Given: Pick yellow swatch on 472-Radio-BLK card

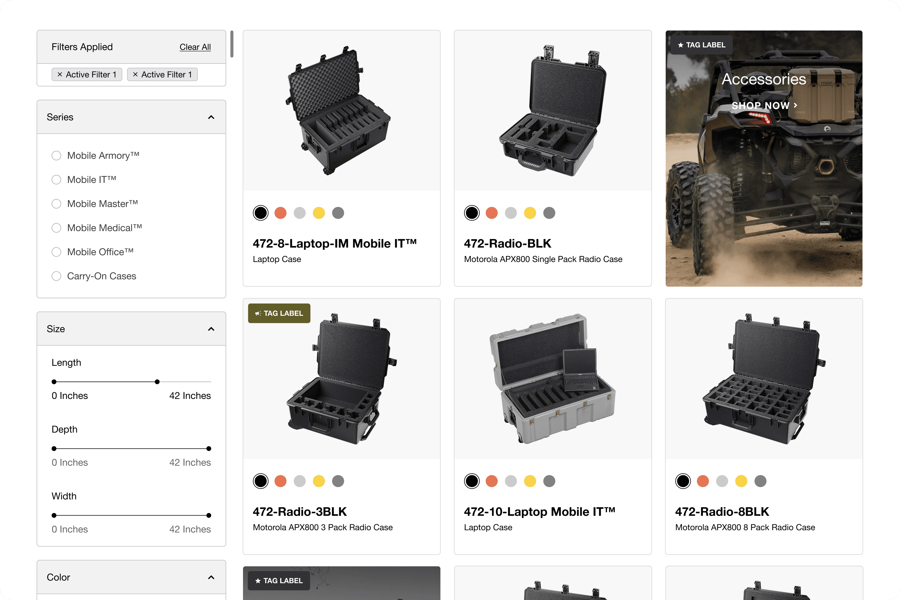Looking at the screenshot, I should [530, 213].
